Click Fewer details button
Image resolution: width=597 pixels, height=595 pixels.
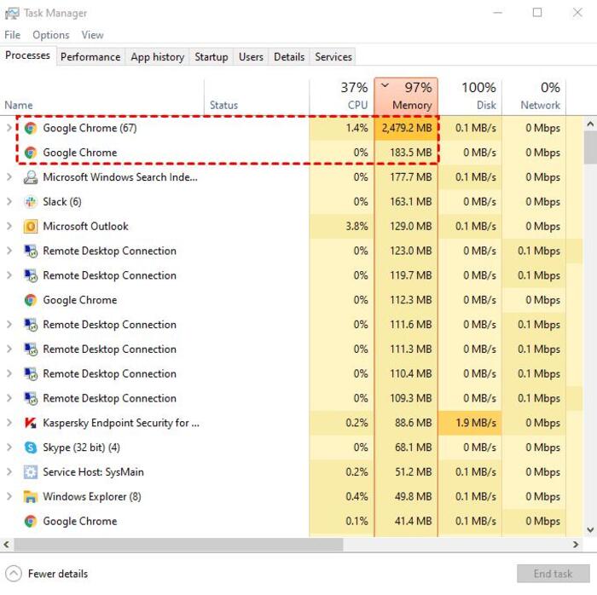[x=47, y=574]
